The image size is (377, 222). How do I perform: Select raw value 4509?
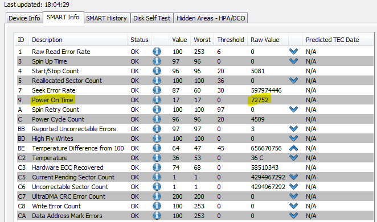(258, 119)
